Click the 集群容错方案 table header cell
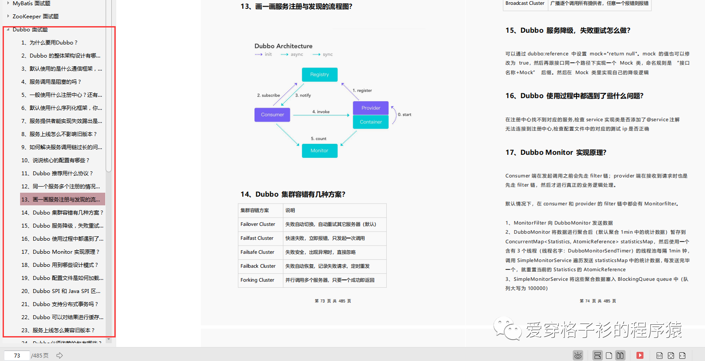The height and width of the screenshot is (361, 705). (261, 210)
